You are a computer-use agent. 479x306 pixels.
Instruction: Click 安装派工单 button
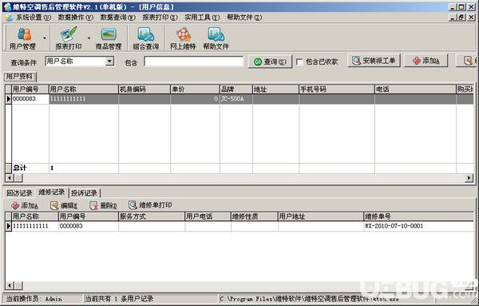click(374, 61)
